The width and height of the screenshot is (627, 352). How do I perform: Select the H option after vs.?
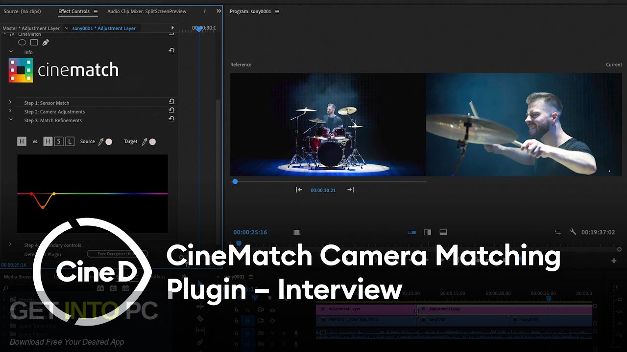pos(48,141)
